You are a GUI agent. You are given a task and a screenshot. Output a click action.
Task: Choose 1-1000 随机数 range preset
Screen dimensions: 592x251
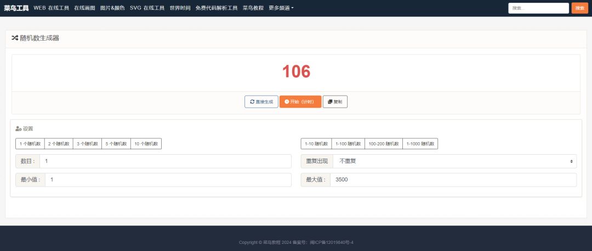coord(420,144)
